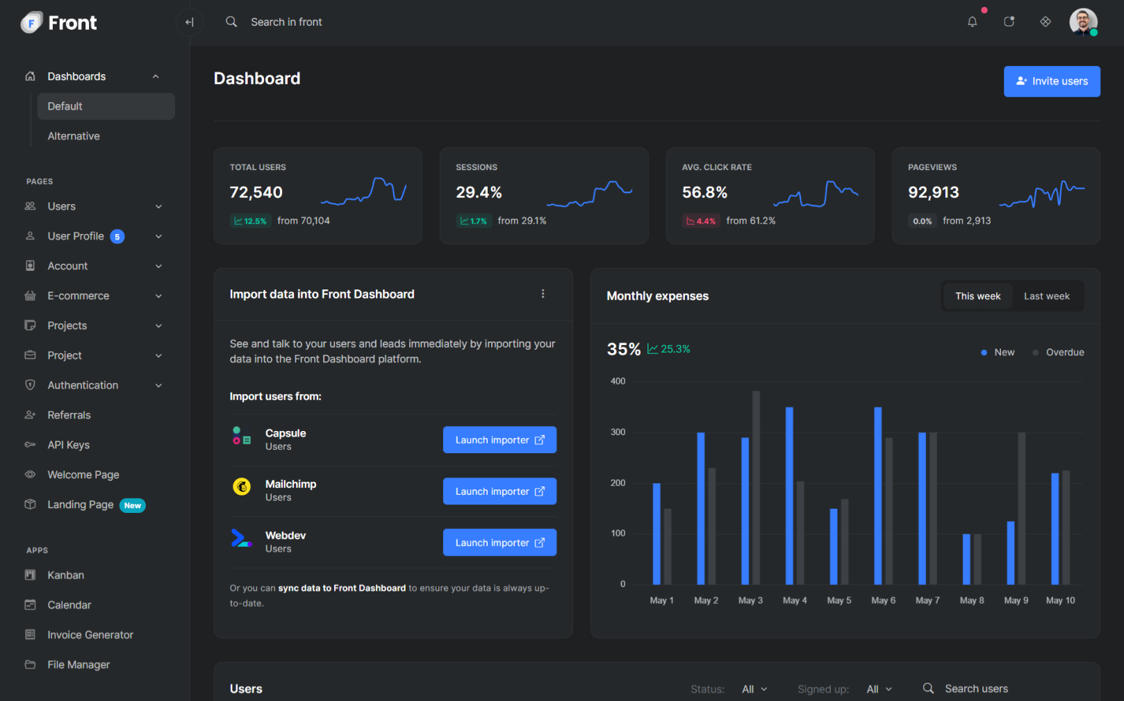Open the Referrals page
The width and height of the screenshot is (1124, 701).
pos(69,415)
